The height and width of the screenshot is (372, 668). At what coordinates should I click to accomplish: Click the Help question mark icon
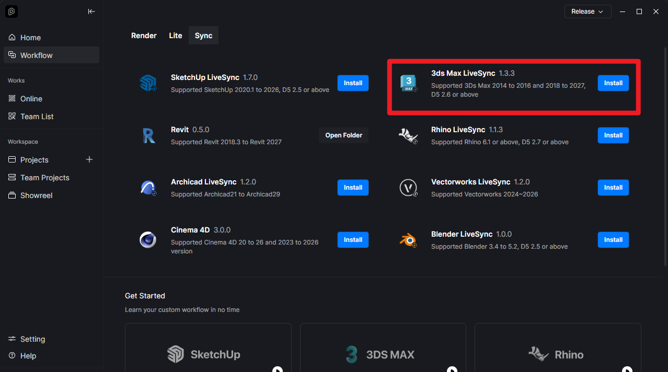[x=12, y=356]
